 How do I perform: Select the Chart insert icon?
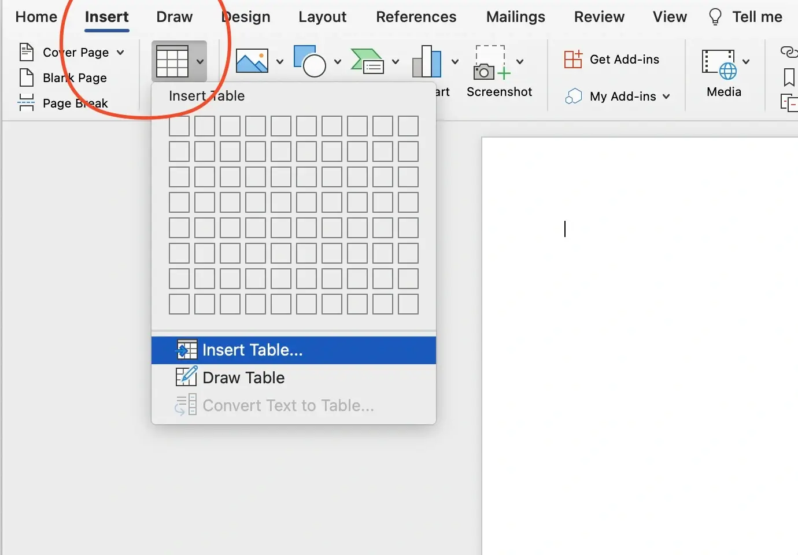pyautogui.click(x=427, y=61)
